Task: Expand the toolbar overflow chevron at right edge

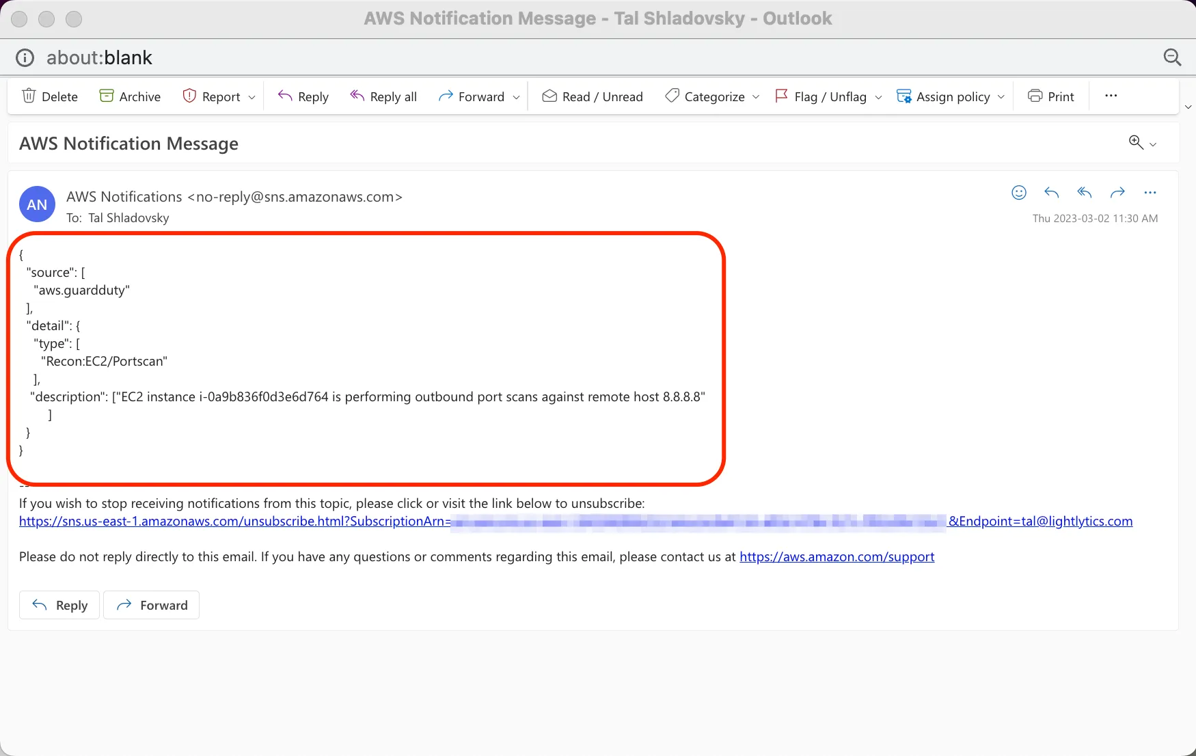Action: click(x=1188, y=107)
